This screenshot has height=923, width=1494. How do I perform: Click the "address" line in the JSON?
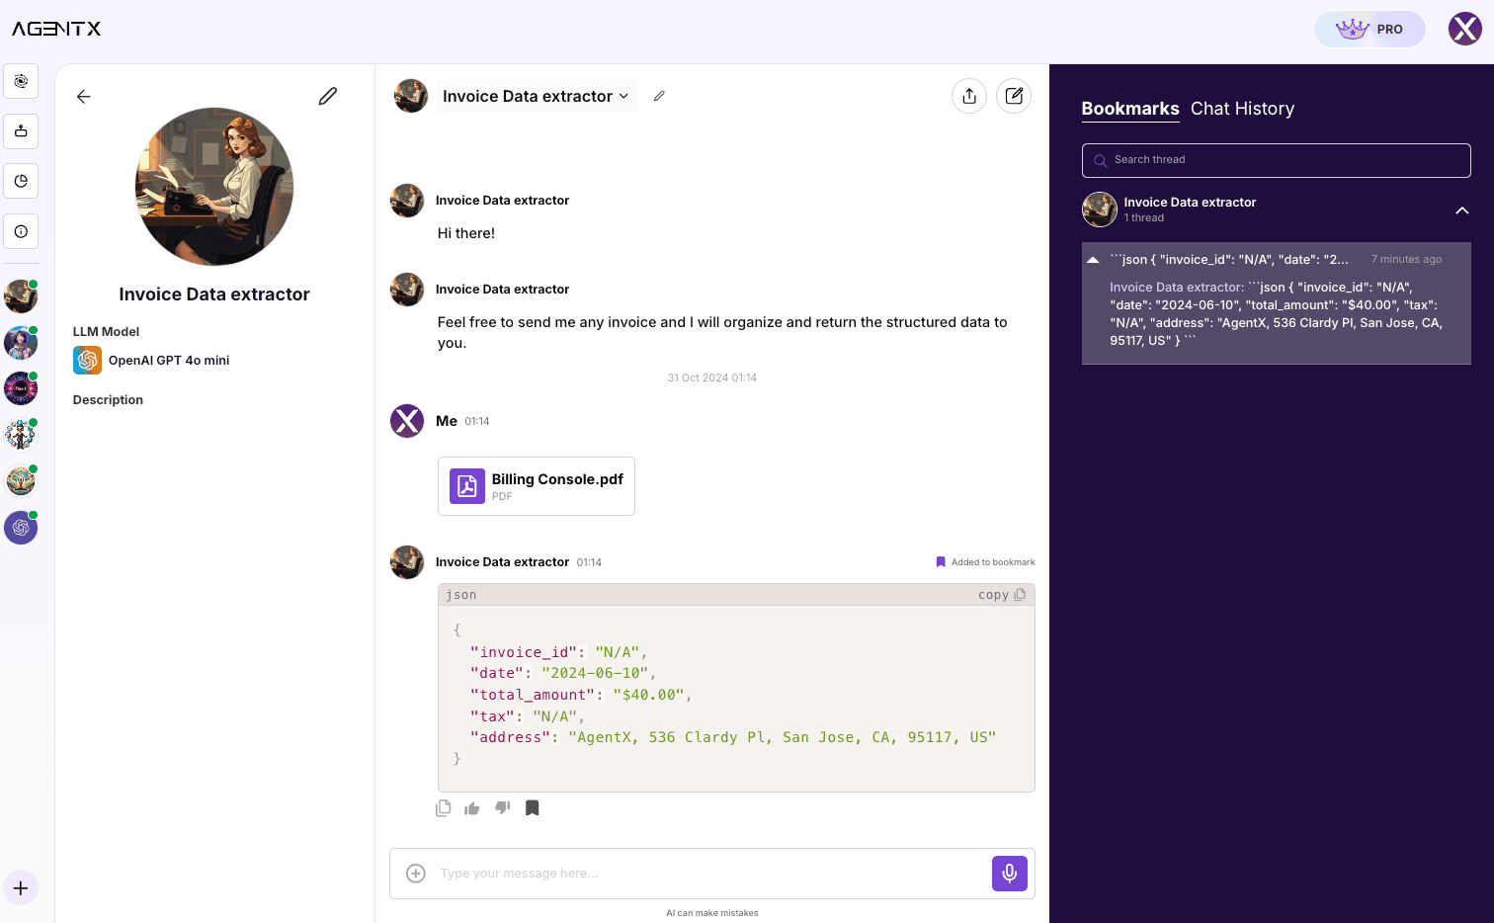point(733,737)
